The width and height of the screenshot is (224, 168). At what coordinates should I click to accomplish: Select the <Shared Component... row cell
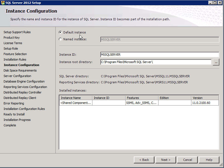pyautogui.click(x=76, y=103)
